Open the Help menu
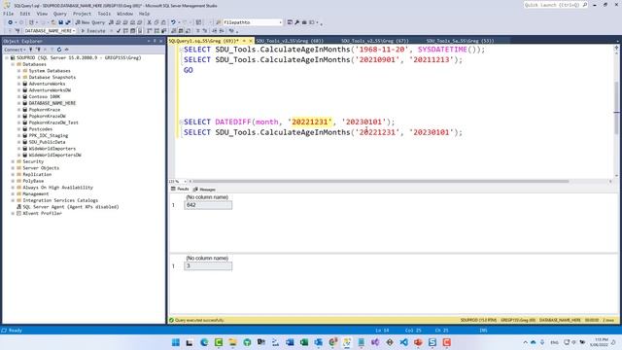Screen dimensions: 622x350 (144, 14)
